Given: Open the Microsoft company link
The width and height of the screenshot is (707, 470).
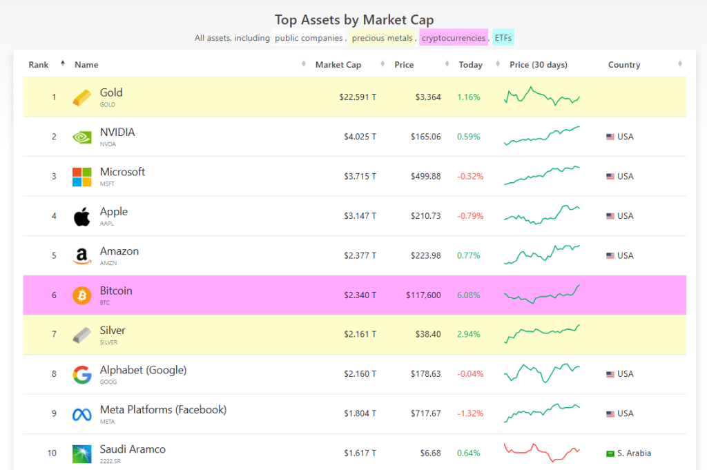Looking at the screenshot, I should click(122, 172).
